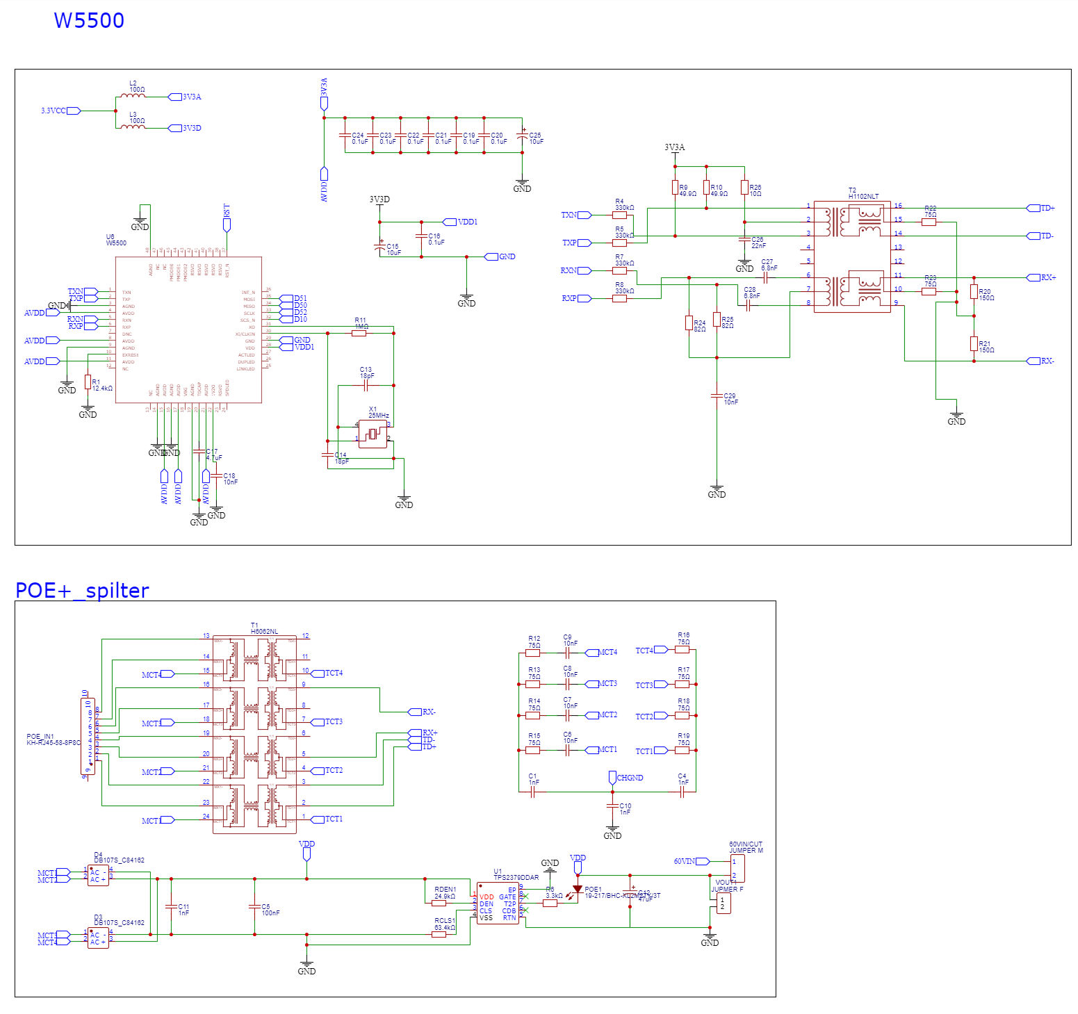The image size is (1078, 1014).
Task: Click the C15 10uF capacitor symbol
Action: click(379, 247)
